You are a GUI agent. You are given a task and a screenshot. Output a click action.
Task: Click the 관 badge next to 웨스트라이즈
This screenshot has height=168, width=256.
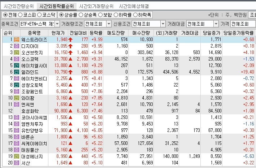[x=17, y=39]
